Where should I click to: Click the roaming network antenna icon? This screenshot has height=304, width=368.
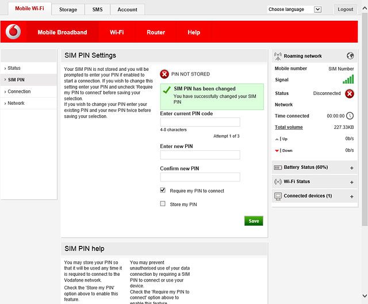pos(278,56)
